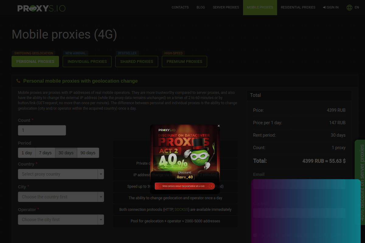Click the Email field label
Viewport: 365px width, 243px height.
259,174
